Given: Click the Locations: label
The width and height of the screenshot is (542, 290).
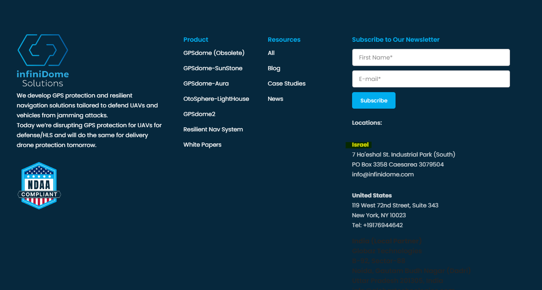Looking at the screenshot, I should point(367,123).
